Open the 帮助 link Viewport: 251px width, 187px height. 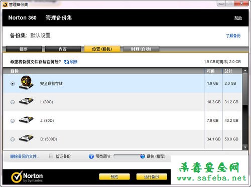(238, 18)
